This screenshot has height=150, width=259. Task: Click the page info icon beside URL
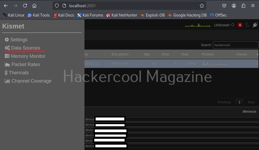[64, 6]
